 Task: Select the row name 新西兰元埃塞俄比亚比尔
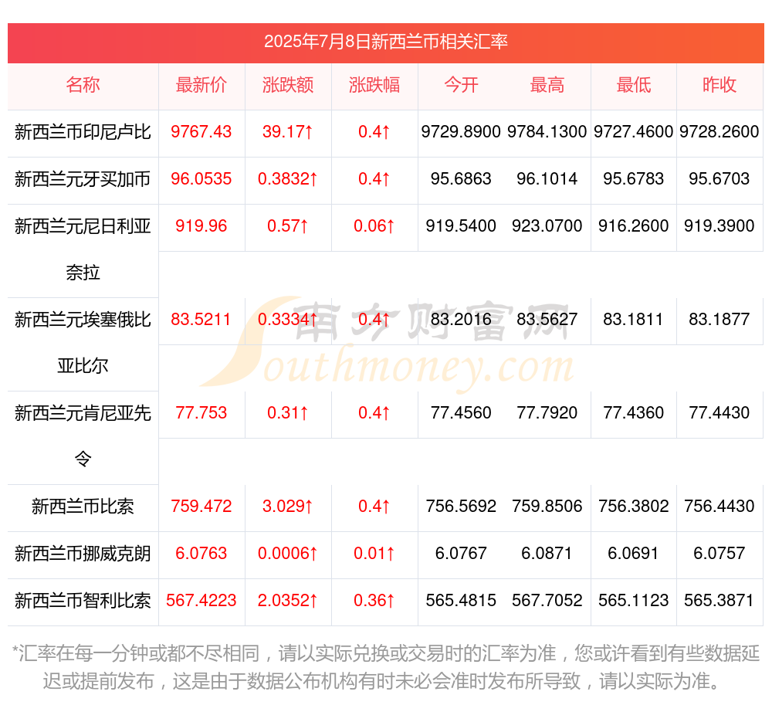coord(83,343)
